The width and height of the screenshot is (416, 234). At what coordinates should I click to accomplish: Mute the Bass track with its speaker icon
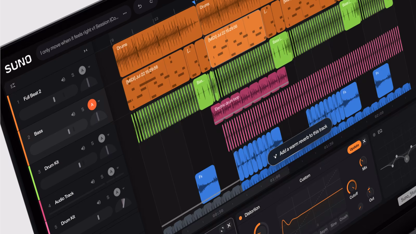coord(73,114)
